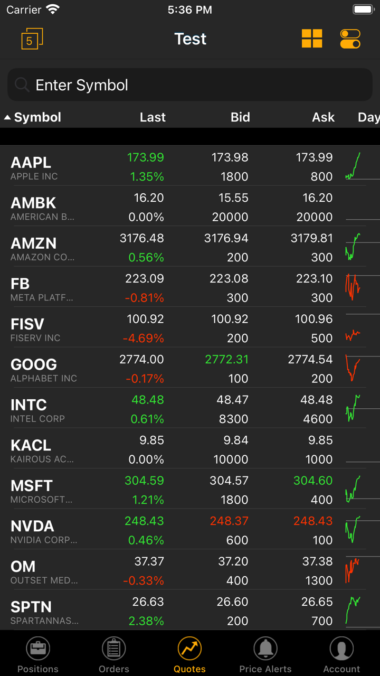
Task: Sort the list by Last column
Action: (153, 117)
